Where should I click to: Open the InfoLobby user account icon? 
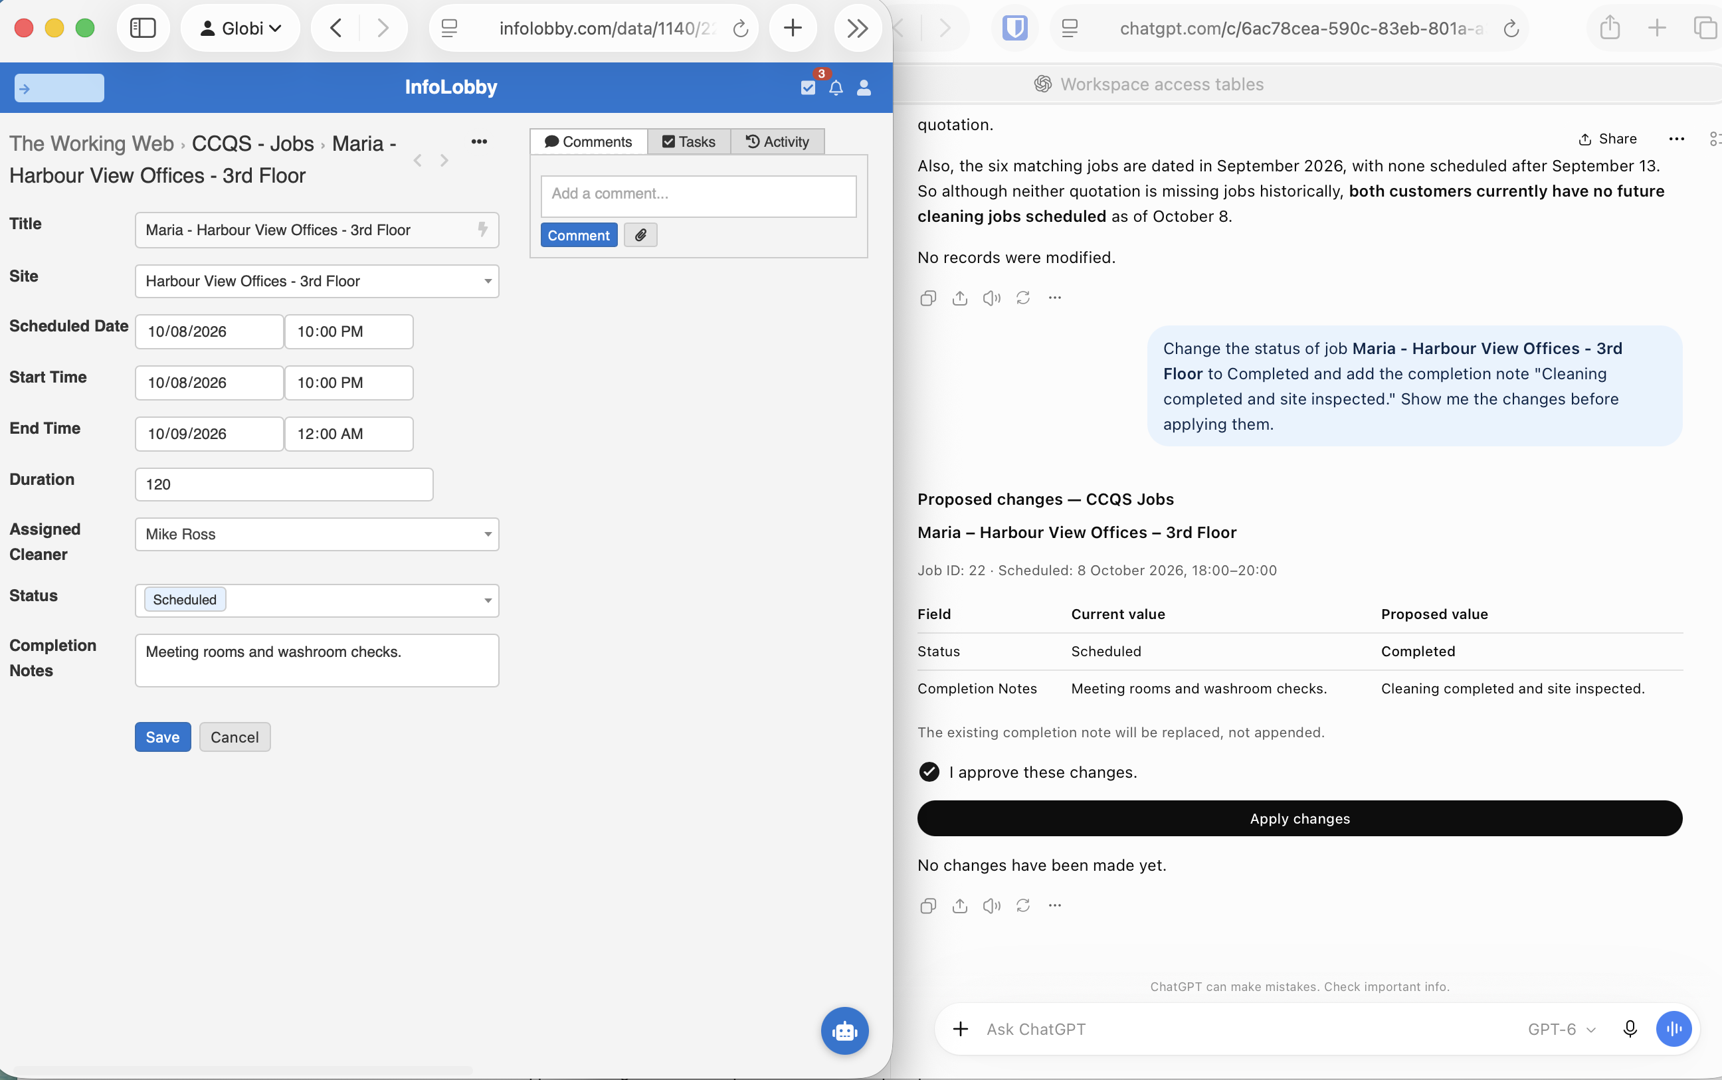tap(864, 87)
